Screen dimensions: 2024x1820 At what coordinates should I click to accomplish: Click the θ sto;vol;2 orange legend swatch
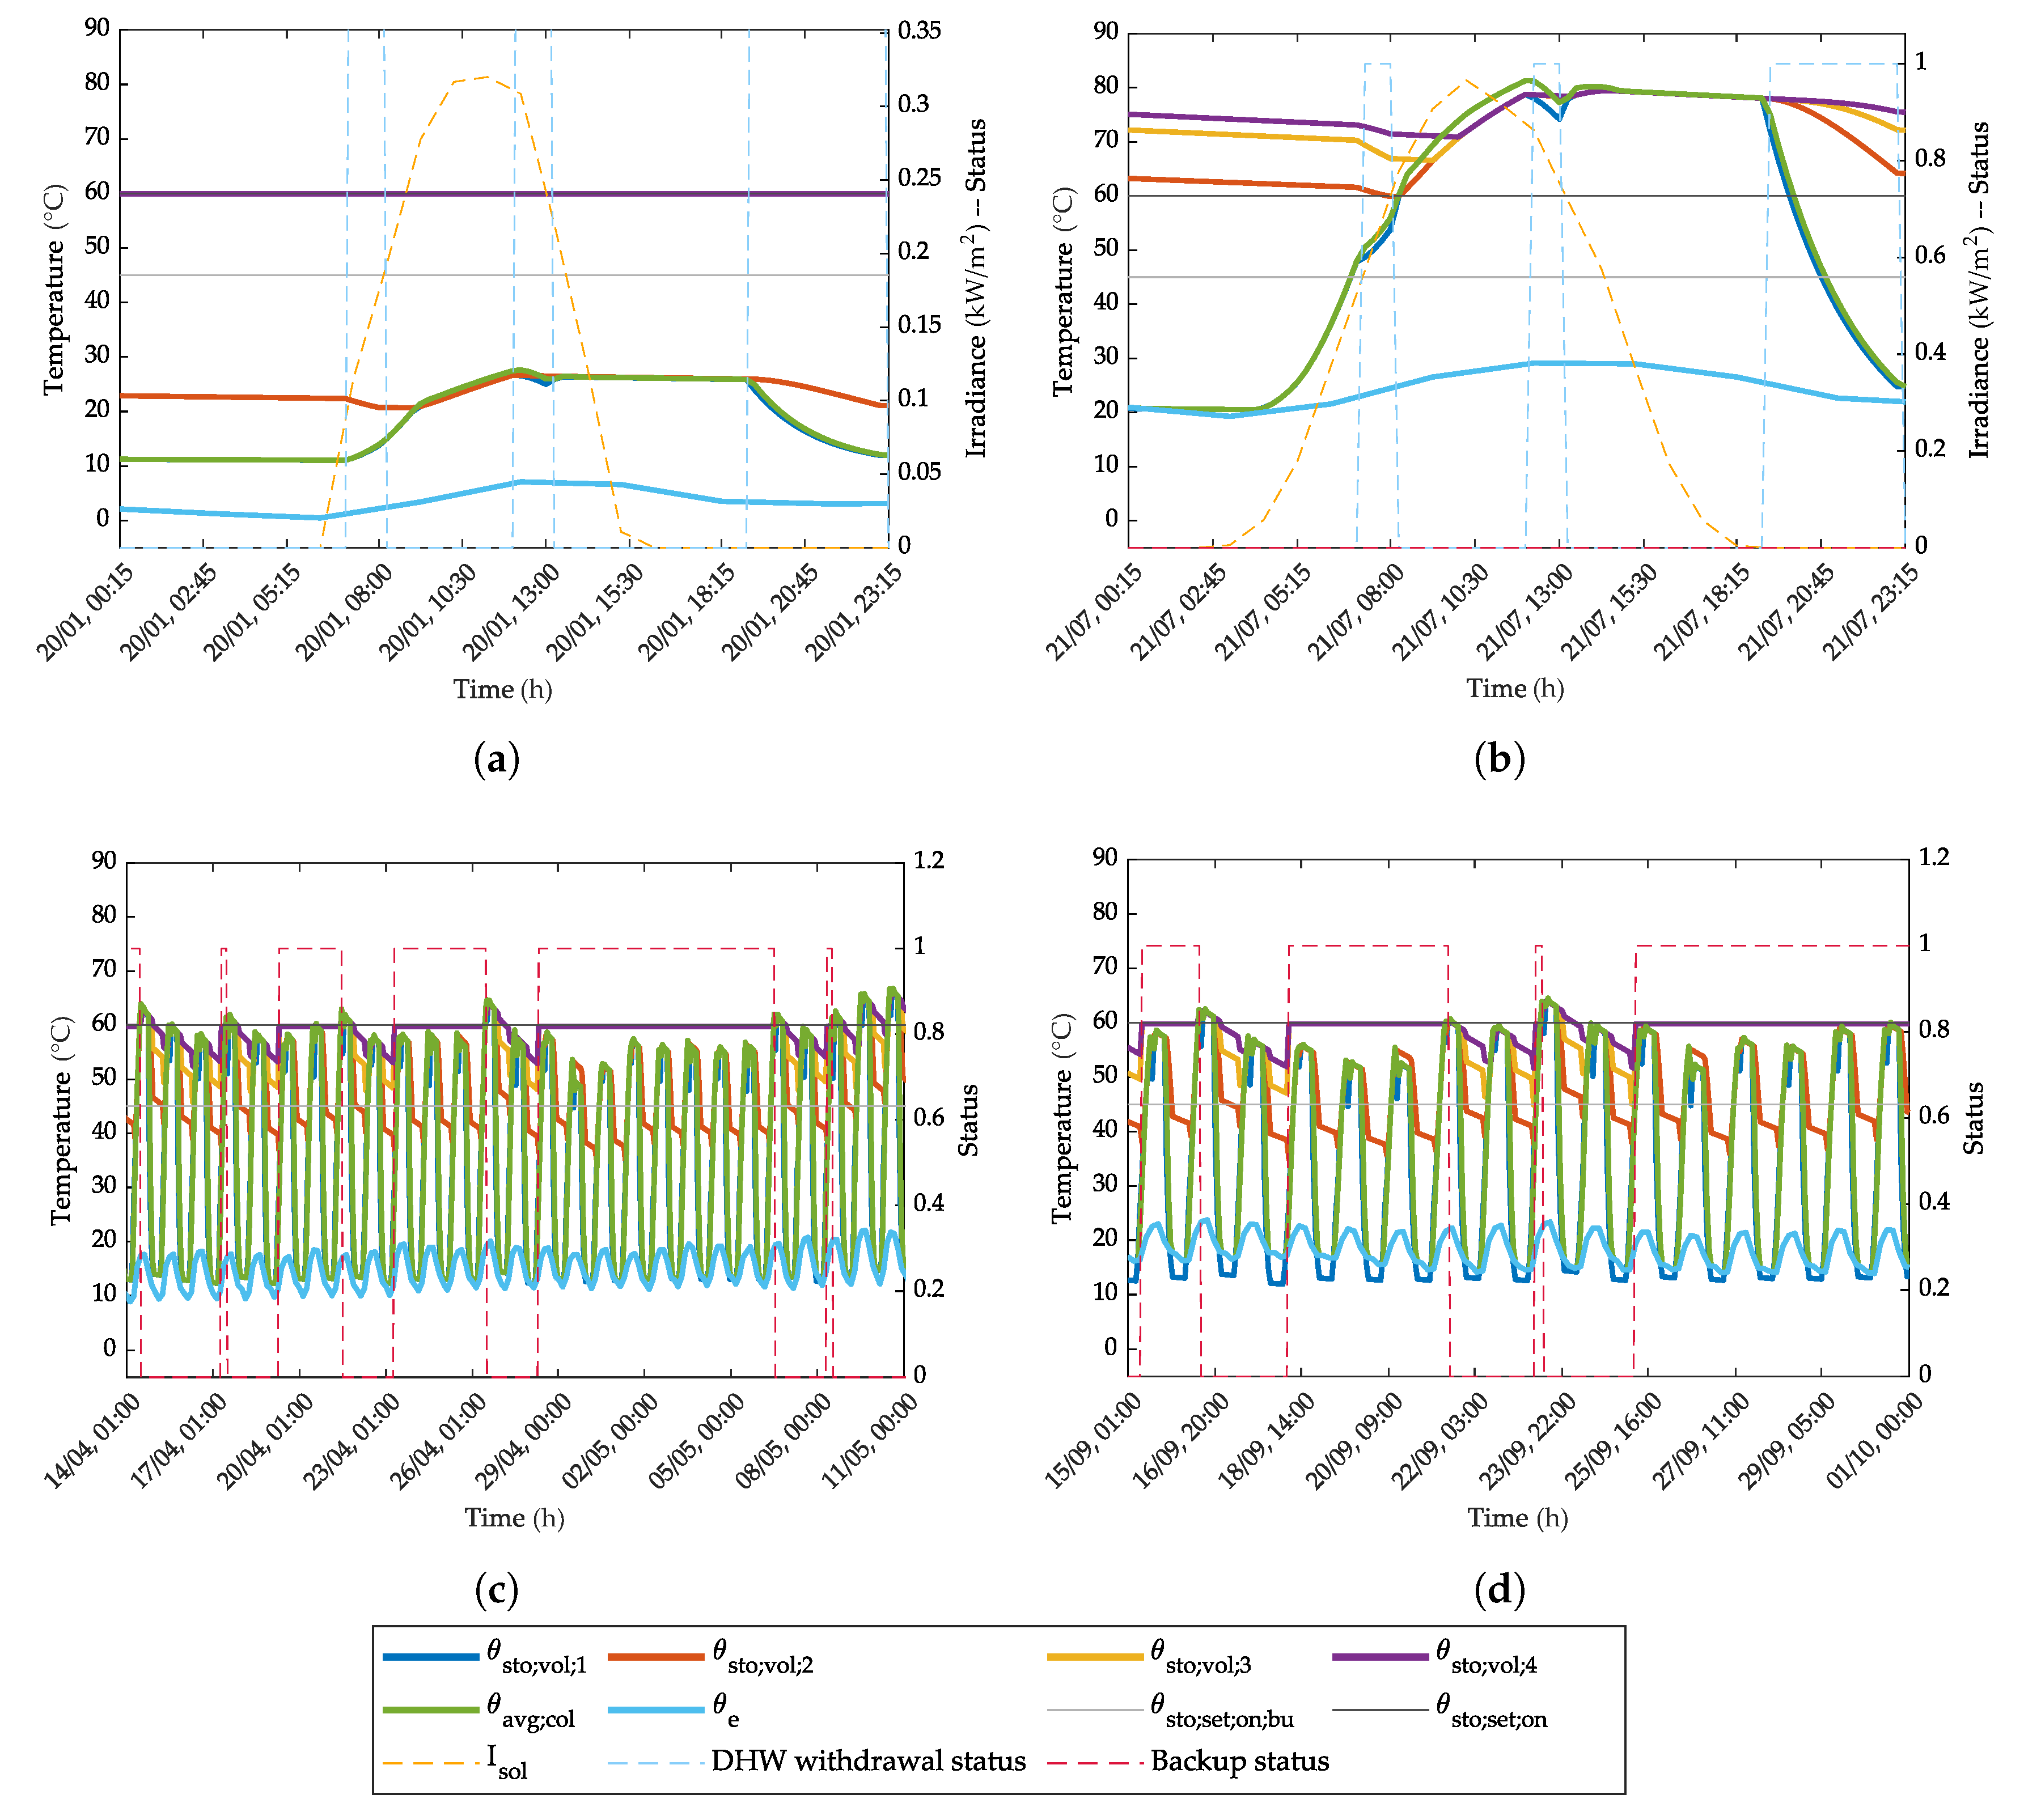pyautogui.click(x=656, y=1657)
